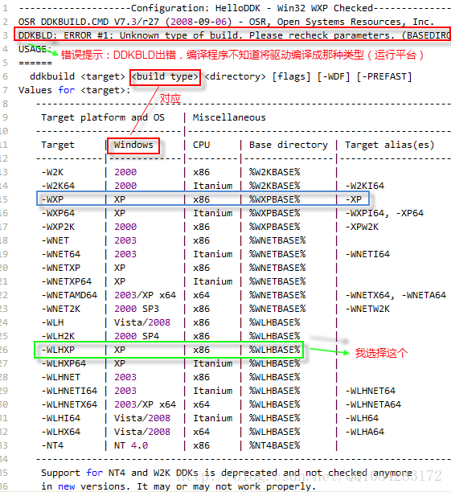This screenshot has height=492, width=451.
Task: Click the '[-WDF]' flag text
Action: point(334,76)
